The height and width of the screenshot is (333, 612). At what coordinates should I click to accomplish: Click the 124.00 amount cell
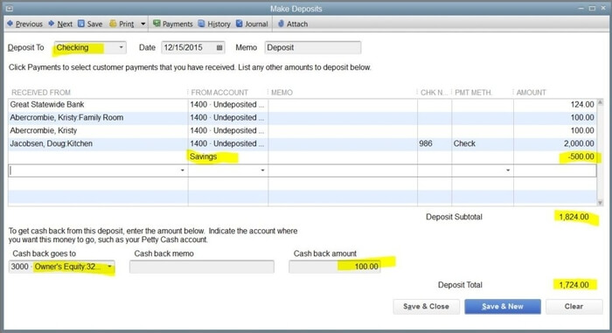pos(555,105)
